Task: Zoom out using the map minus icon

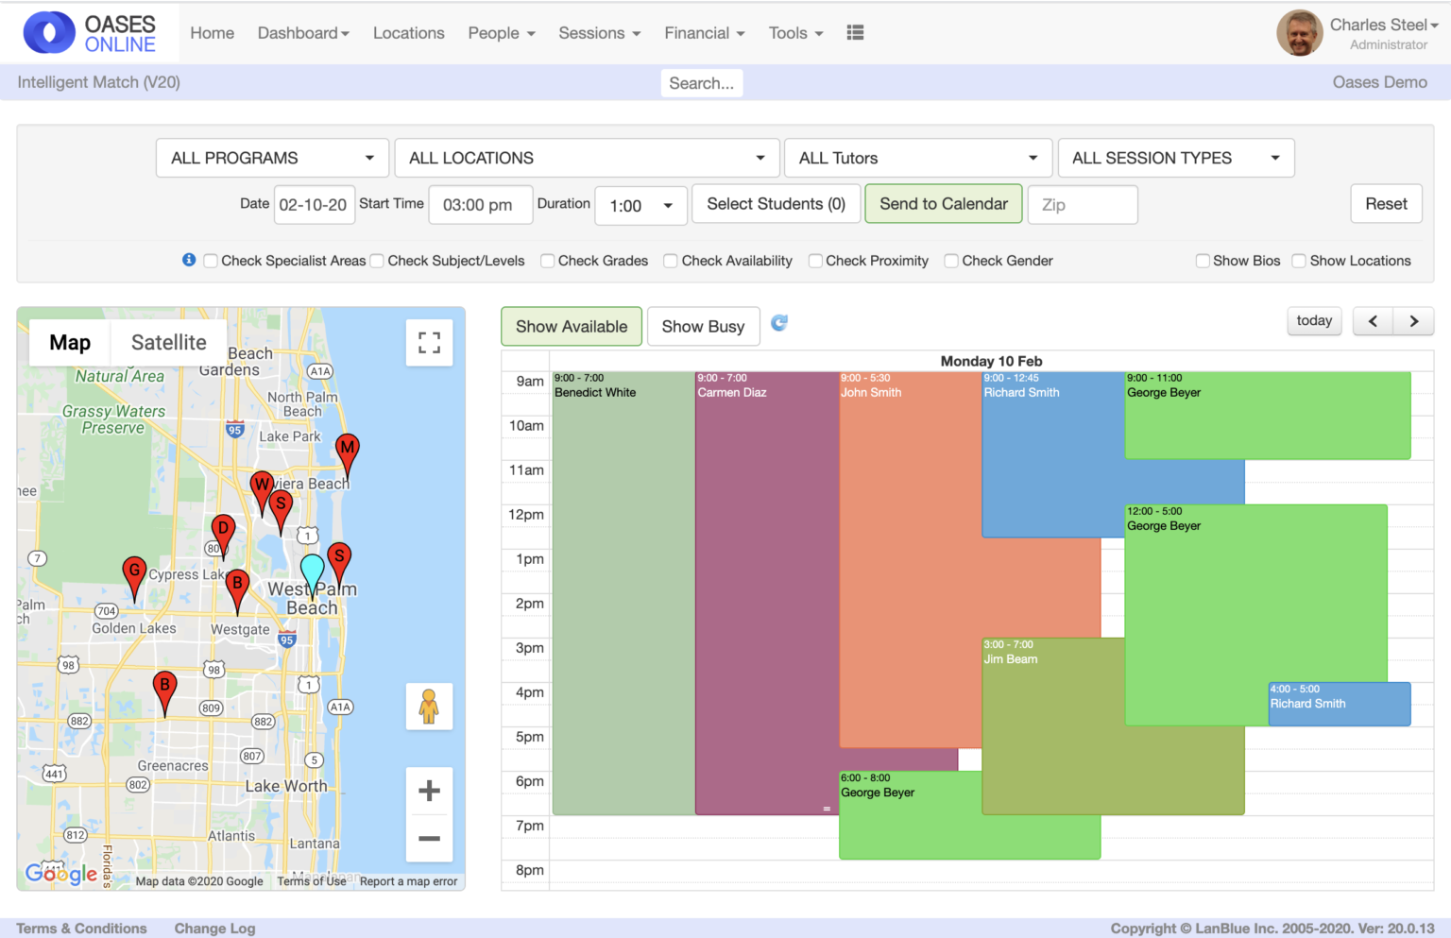Action: click(x=429, y=839)
